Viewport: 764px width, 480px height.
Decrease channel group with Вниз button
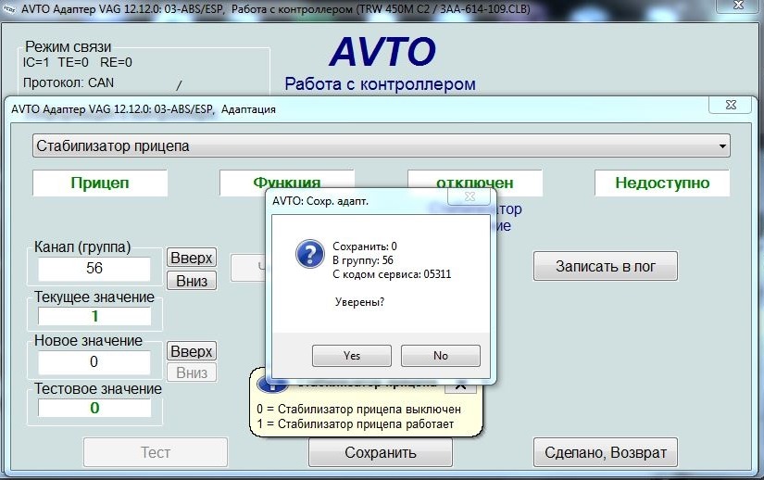[192, 281]
